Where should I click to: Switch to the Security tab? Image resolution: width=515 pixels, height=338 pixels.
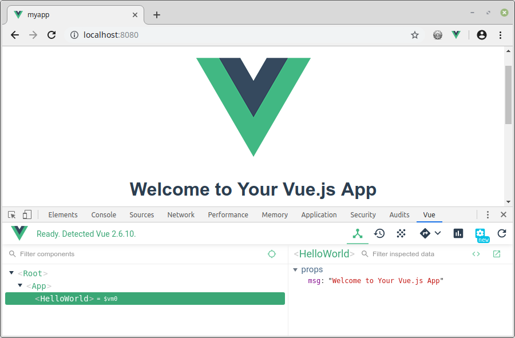[363, 214]
